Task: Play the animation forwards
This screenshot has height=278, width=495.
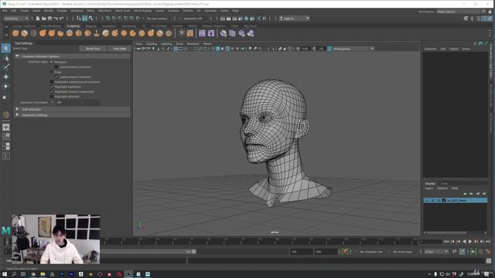Action: pyautogui.click(x=470, y=242)
